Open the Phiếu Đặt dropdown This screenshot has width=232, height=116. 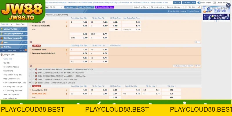6,24
